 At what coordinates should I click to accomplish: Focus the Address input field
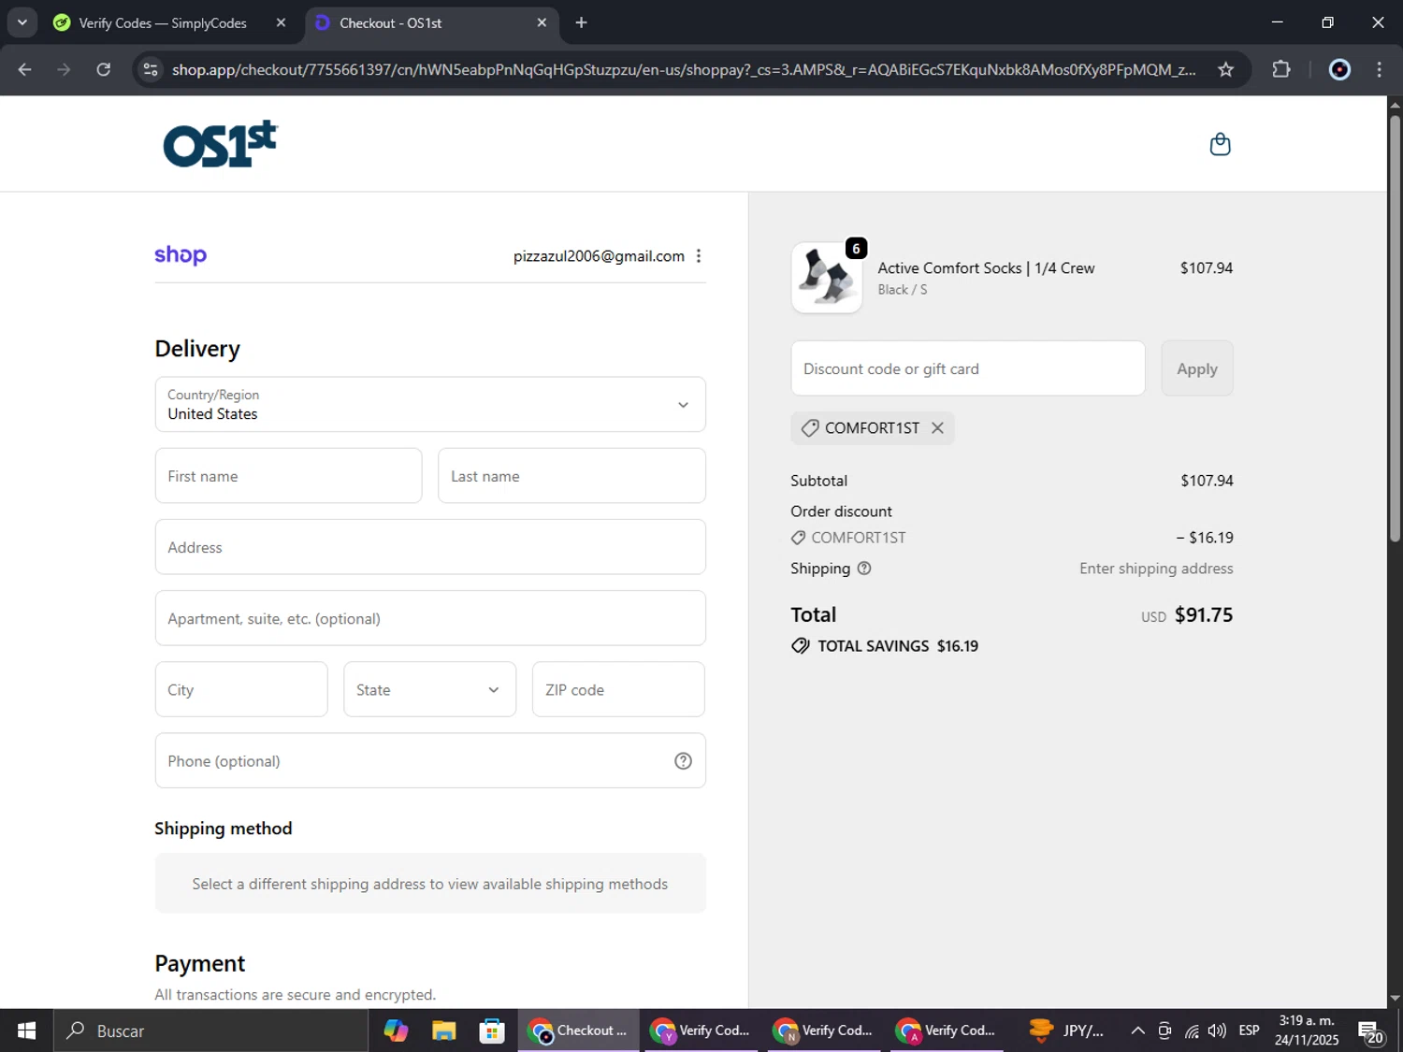point(430,547)
